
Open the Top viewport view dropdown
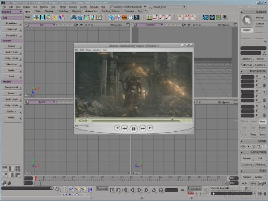coord(42,25)
